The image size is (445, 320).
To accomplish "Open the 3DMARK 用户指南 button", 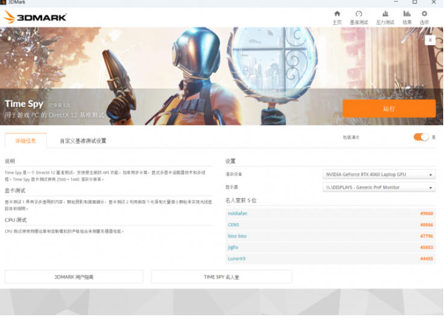I will [x=74, y=277].
